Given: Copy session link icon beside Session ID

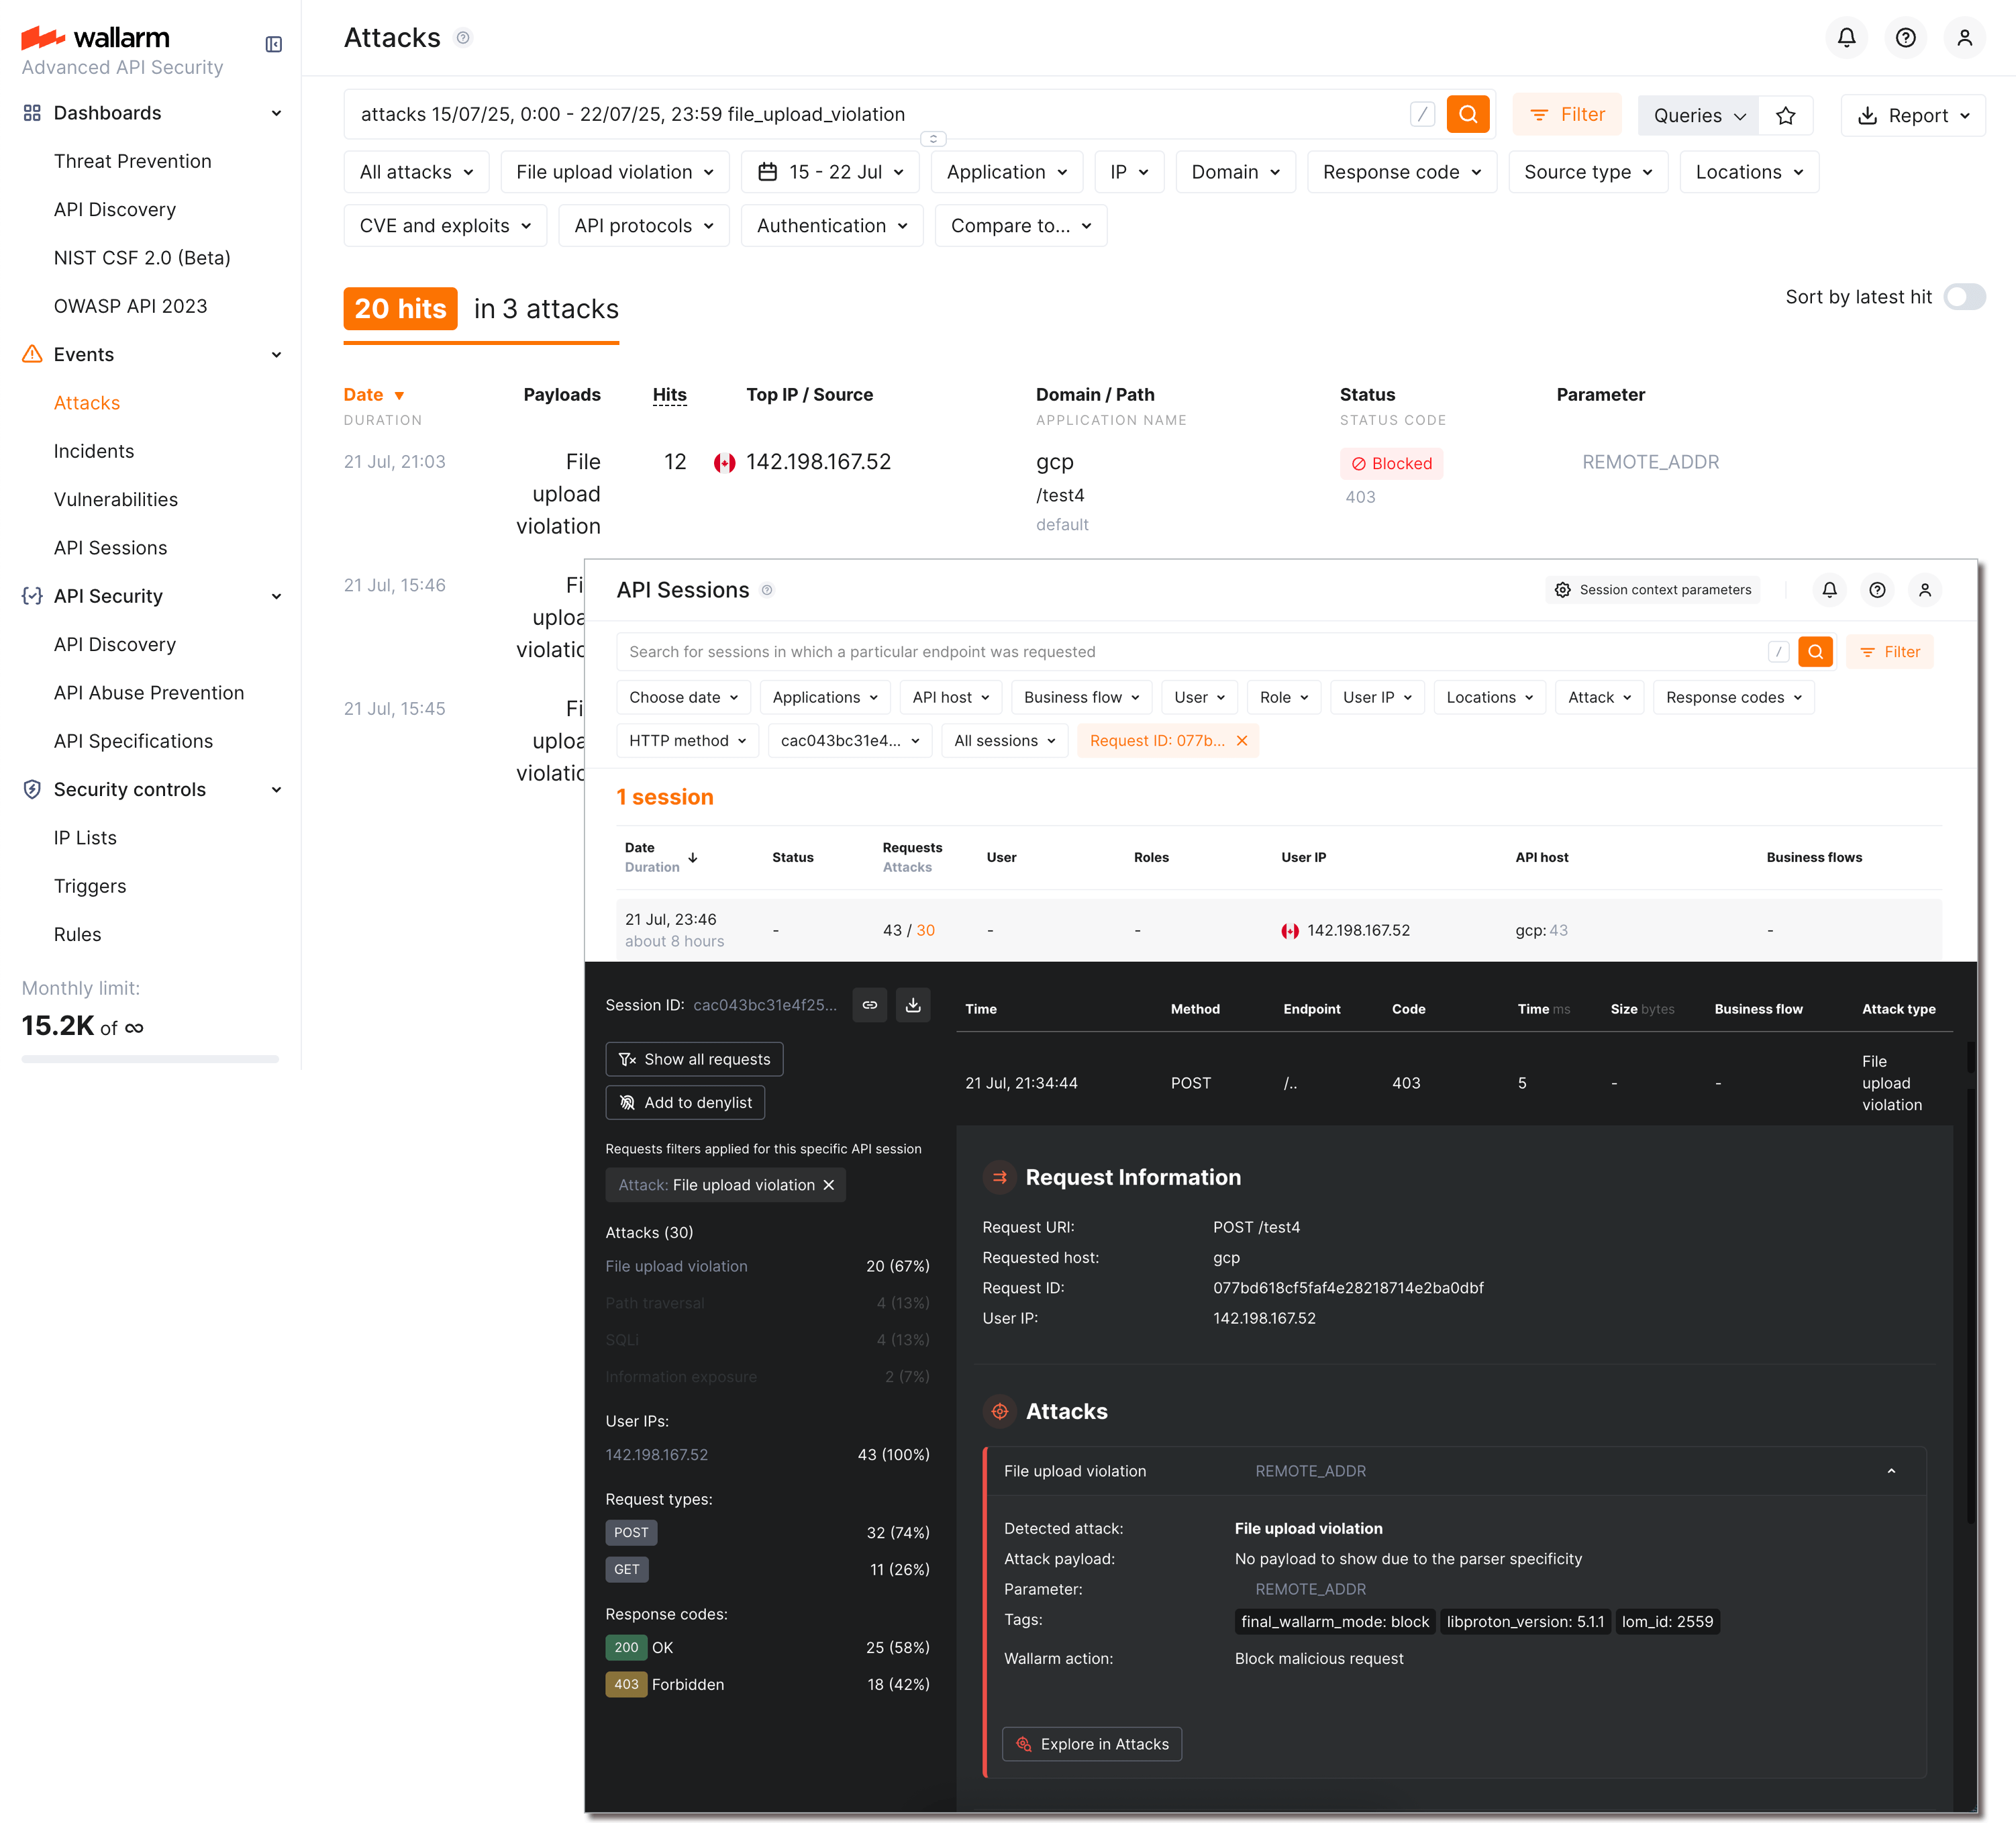Looking at the screenshot, I should pyautogui.click(x=869, y=1005).
